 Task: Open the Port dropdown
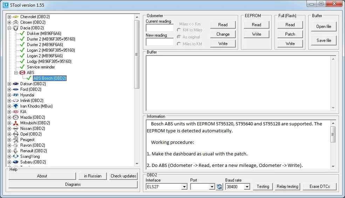212,187
